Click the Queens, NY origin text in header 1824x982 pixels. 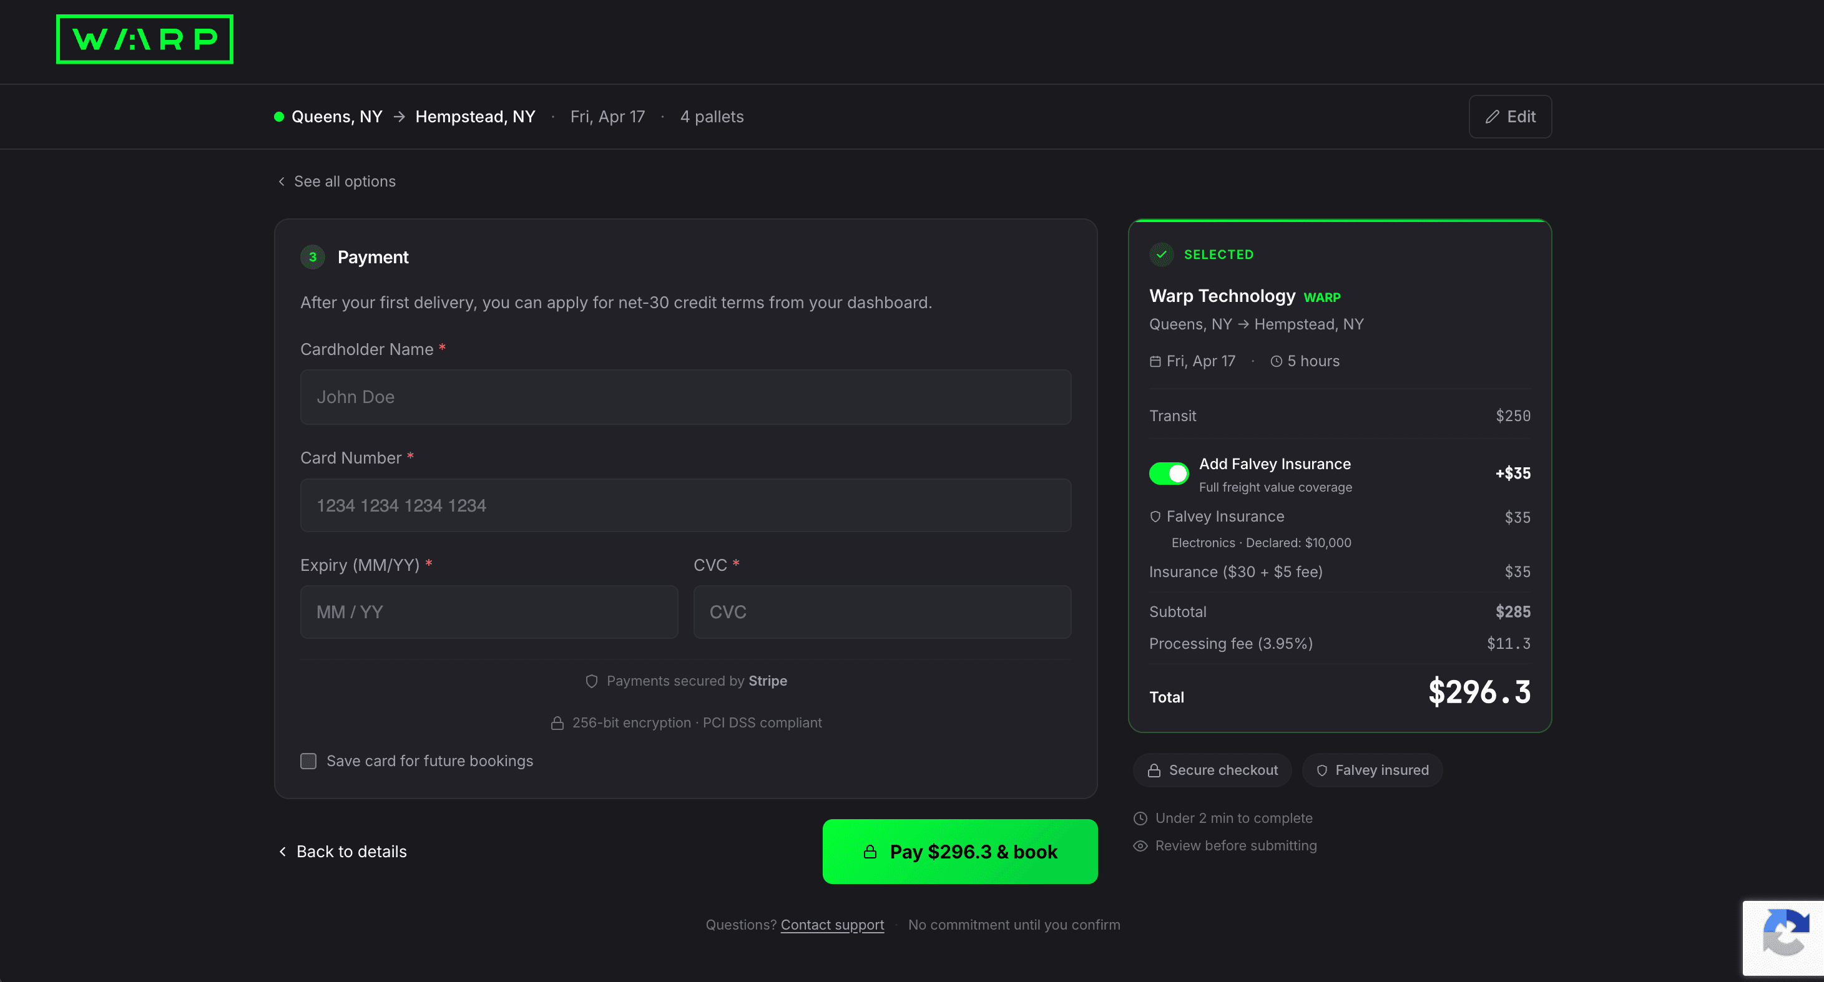click(337, 117)
